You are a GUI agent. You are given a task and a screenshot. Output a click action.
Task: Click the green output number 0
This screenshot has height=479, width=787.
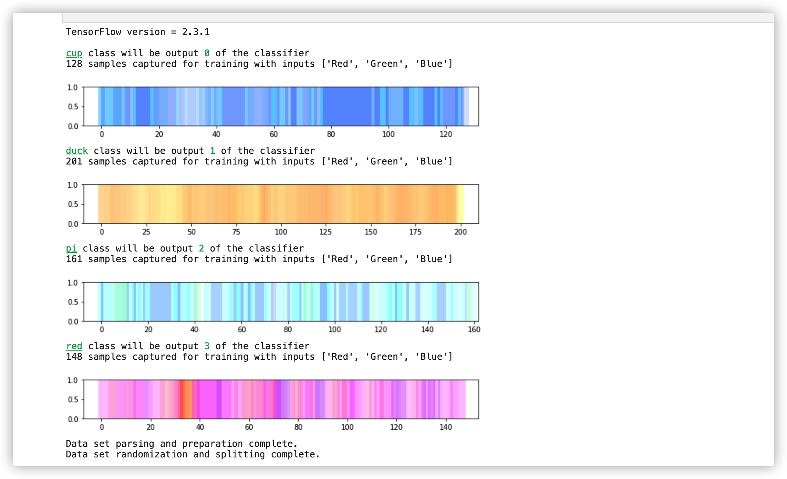207,53
